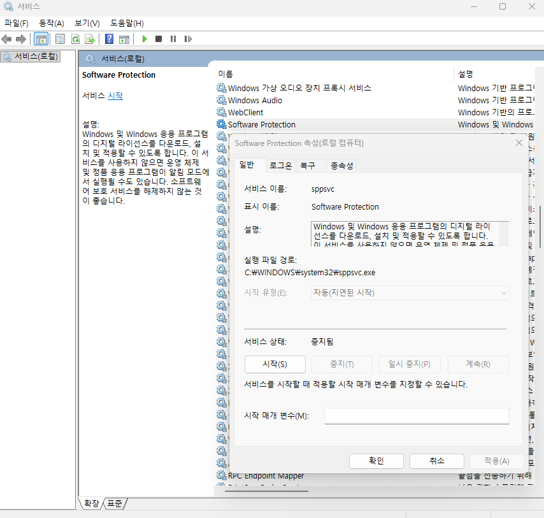Viewport: 544px width, 518px height.
Task: Click the Restart service toolbar icon
Action: point(188,39)
